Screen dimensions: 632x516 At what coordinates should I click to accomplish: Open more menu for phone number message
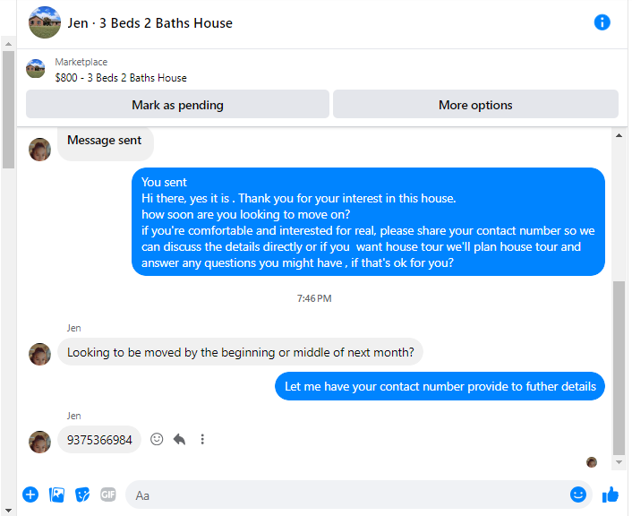(x=202, y=439)
